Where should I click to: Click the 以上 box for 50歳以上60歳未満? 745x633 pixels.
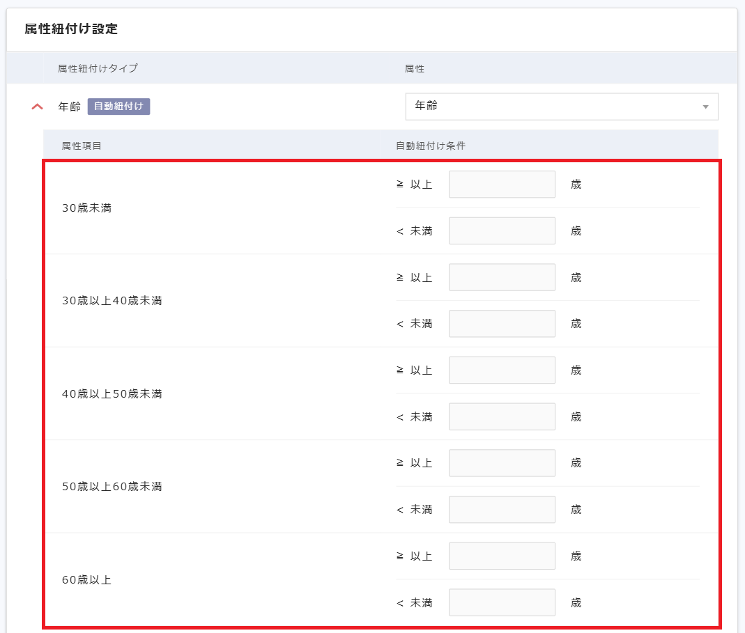[502, 463]
